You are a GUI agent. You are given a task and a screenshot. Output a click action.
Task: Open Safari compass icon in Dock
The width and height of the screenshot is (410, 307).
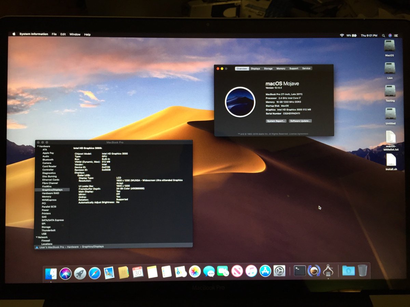(x=95, y=273)
